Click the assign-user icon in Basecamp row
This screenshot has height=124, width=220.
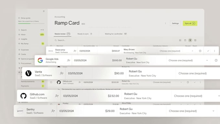point(75,51)
